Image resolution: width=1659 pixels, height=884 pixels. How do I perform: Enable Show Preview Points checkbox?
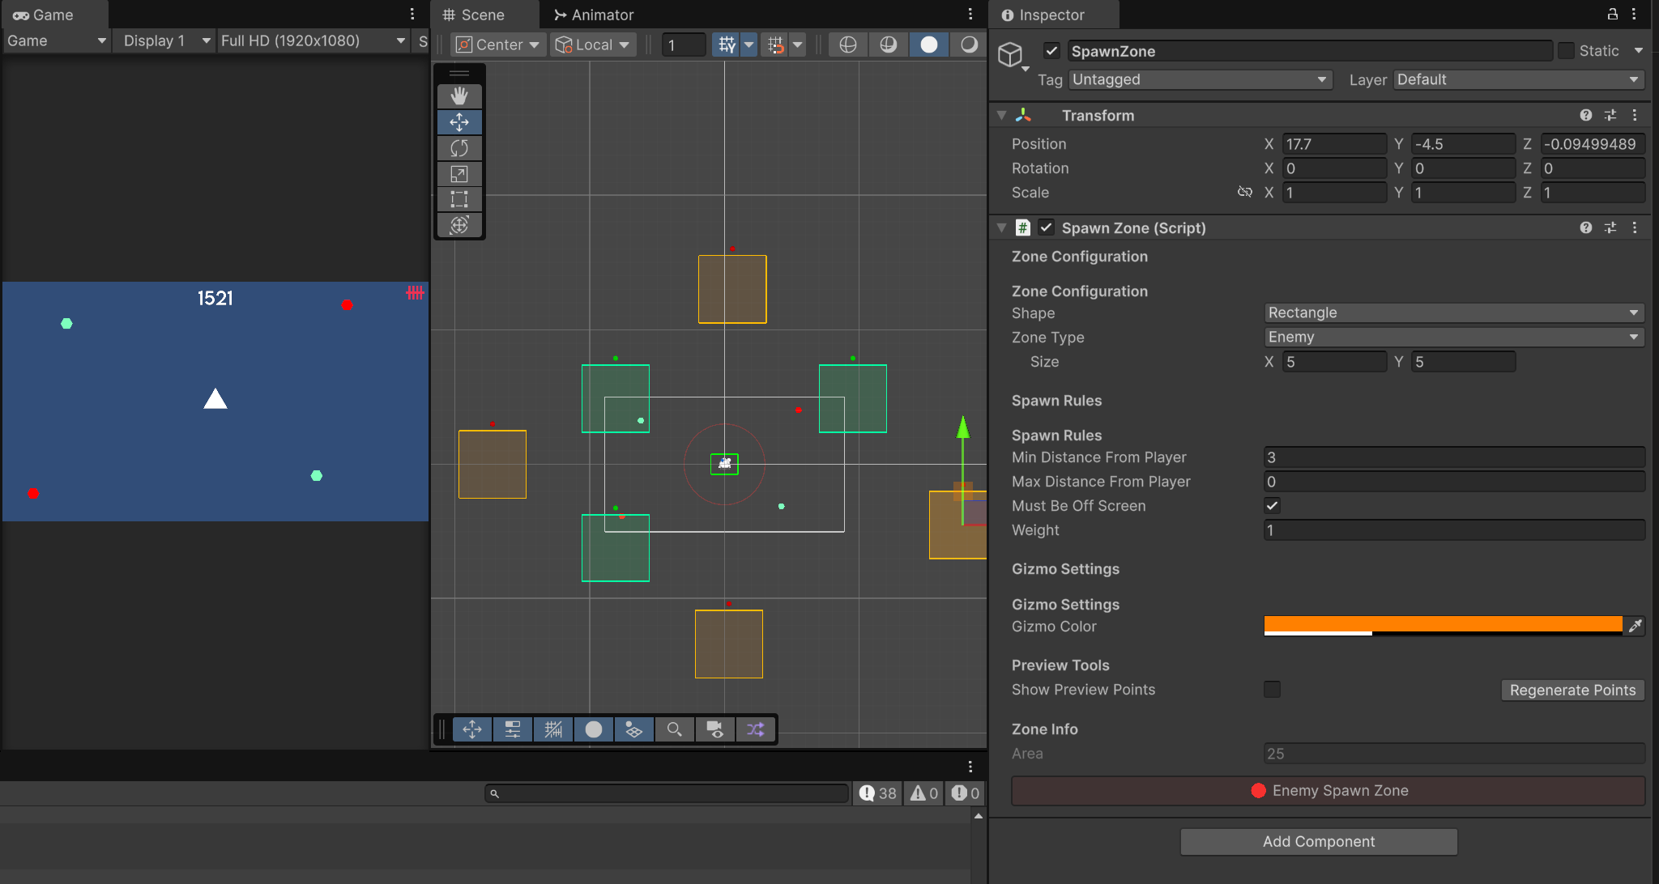pyautogui.click(x=1272, y=690)
